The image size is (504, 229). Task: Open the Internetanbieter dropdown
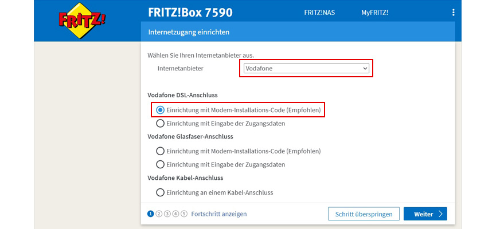(x=306, y=69)
